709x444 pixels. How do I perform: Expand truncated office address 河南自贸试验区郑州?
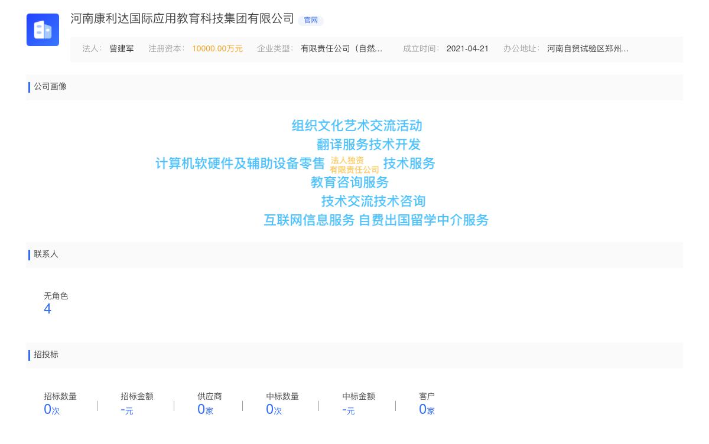(587, 49)
